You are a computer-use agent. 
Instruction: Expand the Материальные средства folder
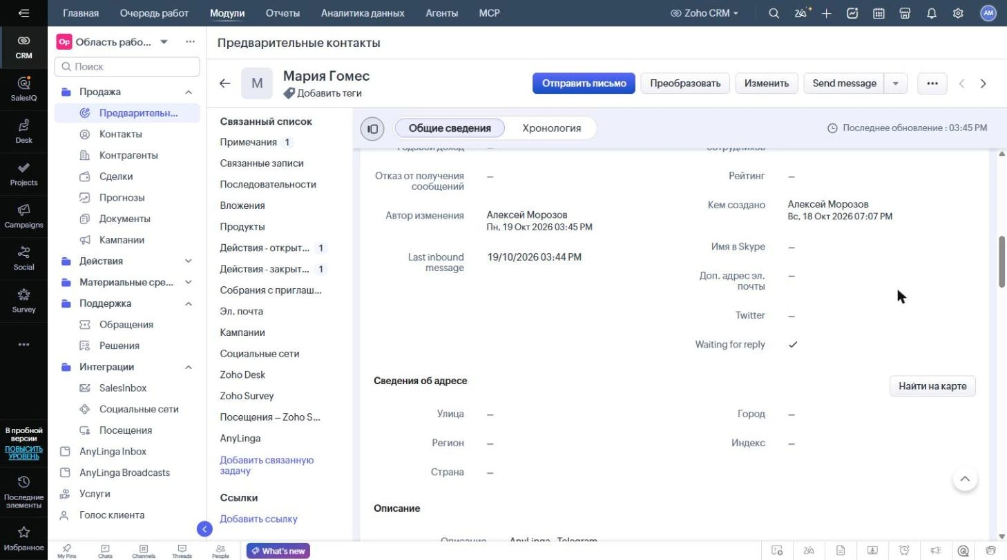(188, 282)
